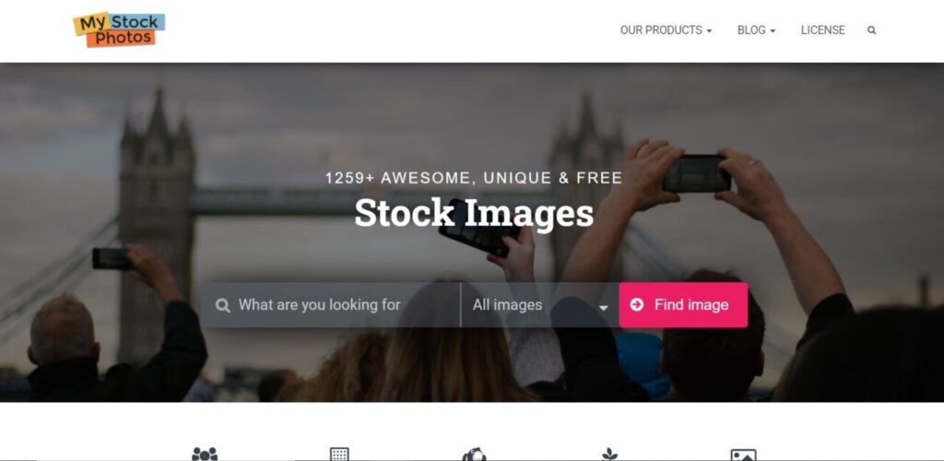Expand the Blog dropdown menu
This screenshot has width=944, height=461.
[756, 30]
